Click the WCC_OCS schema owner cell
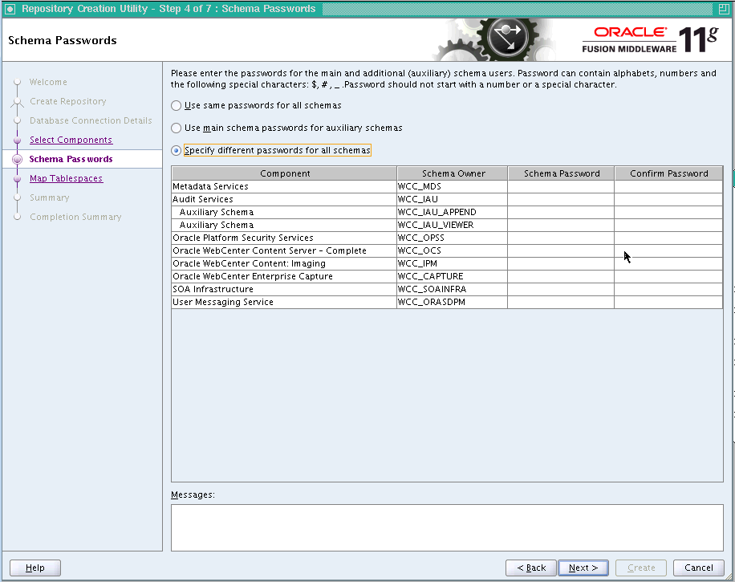Screen dimensions: 735x582 coord(452,251)
